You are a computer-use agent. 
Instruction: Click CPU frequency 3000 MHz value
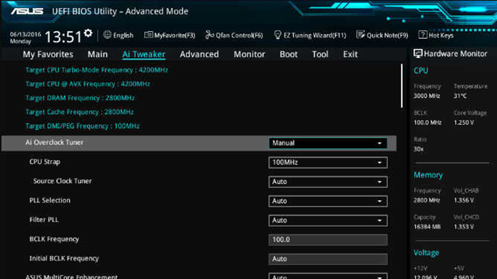(427, 96)
